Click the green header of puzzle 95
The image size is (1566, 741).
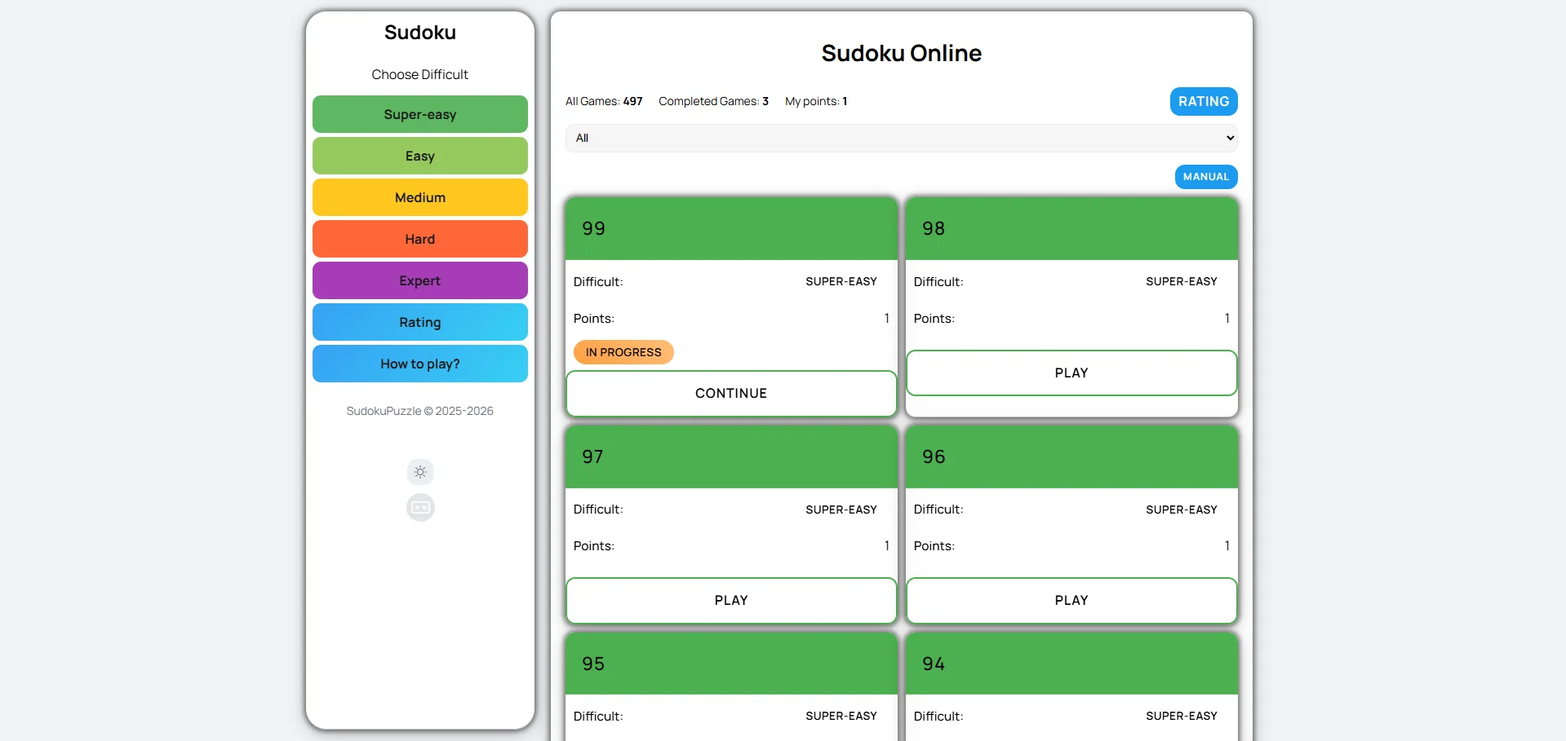(731, 664)
